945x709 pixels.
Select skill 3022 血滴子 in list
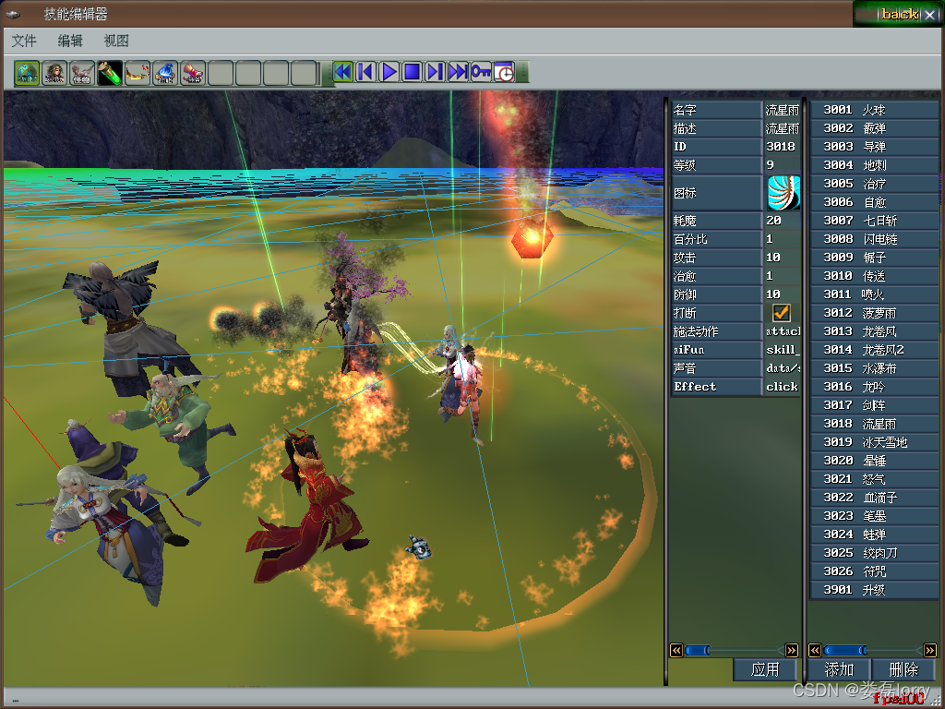875,498
